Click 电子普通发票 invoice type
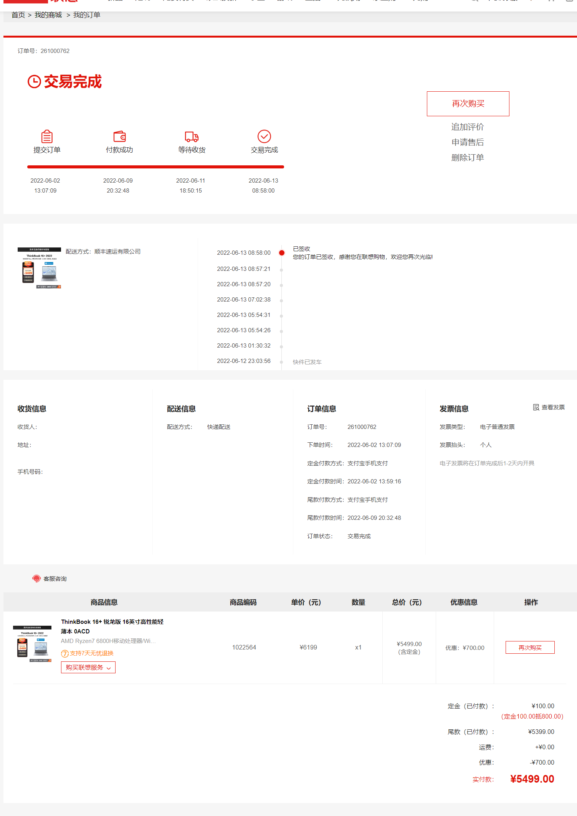577x816 pixels. pyautogui.click(x=497, y=427)
